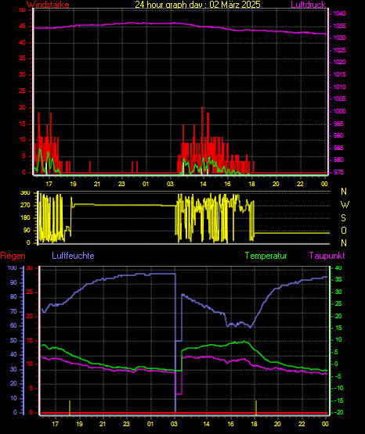Click the 45 value on wind speed axis
This screenshot has width=365, height=434.
(x=23, y=27)
